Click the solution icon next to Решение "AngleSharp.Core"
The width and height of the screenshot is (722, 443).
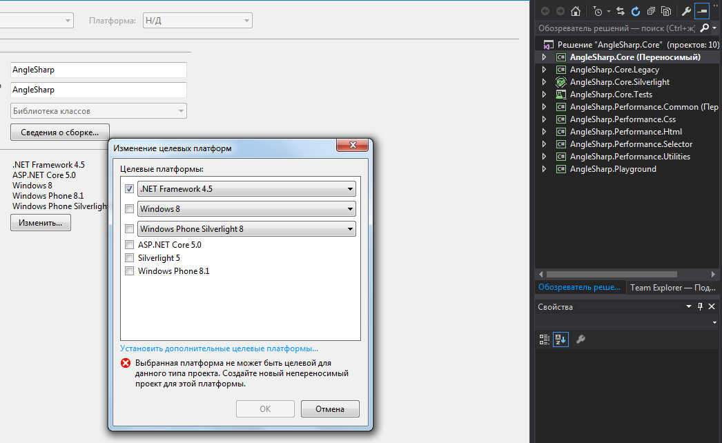pos(548,45)
